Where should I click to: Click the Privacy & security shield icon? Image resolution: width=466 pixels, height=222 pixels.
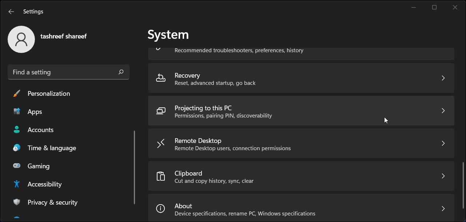click(x=17, y=202)
